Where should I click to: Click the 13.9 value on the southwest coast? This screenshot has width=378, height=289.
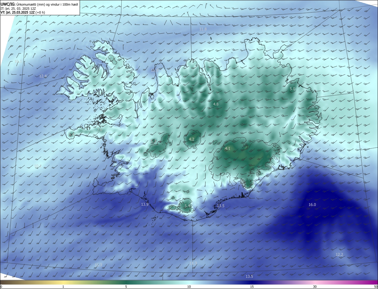point(145,204)
